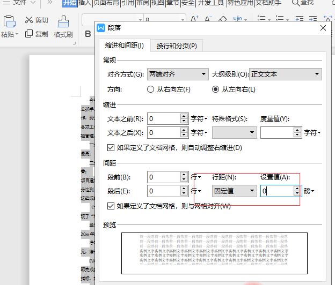335x285 pixels.
Task: Expand the 行距 line spacing dropdown
Action: point(235,191)
